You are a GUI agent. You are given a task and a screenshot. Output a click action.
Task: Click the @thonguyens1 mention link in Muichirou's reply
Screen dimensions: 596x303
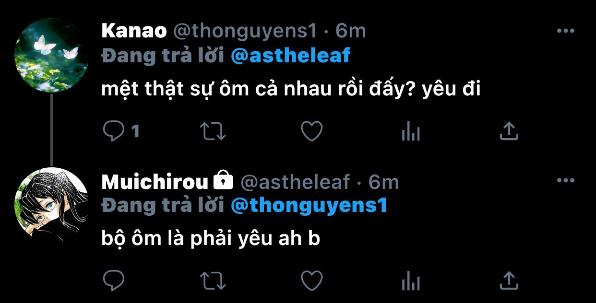309,206
